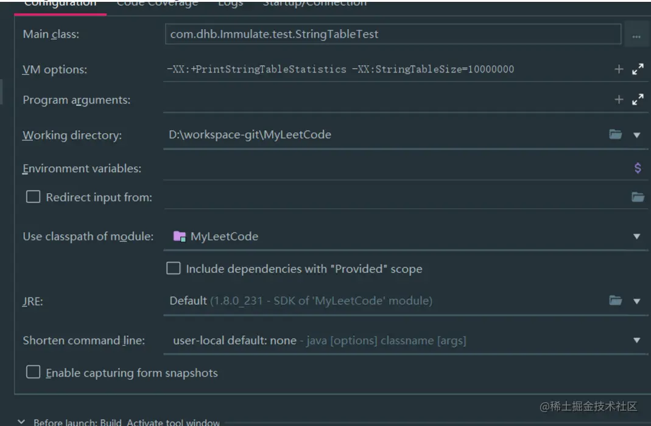Enable capturing form snapshots checkbox
This screenshot has height=426, width=651.
(33, 372)
